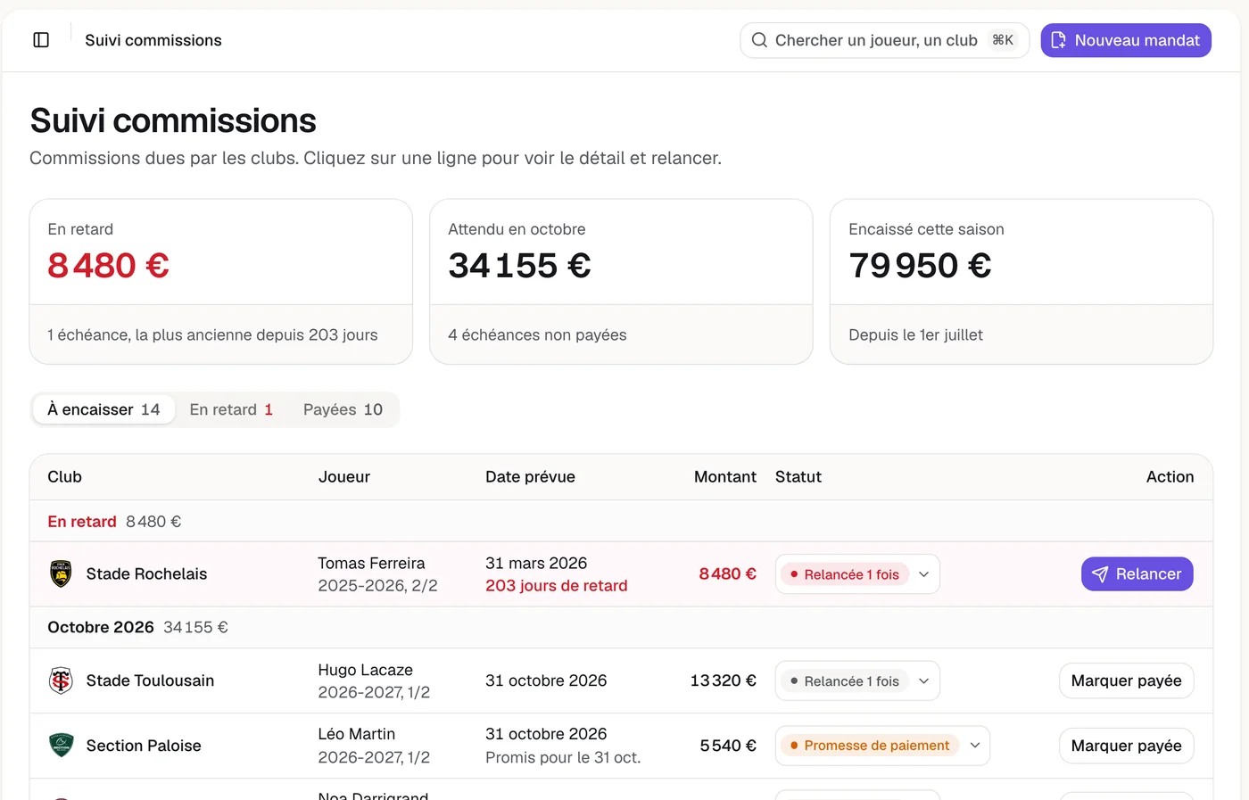This screenshot has width=1249, height=800.
Task: Click the Section Paloise club logo
Action: click(61, 745)
